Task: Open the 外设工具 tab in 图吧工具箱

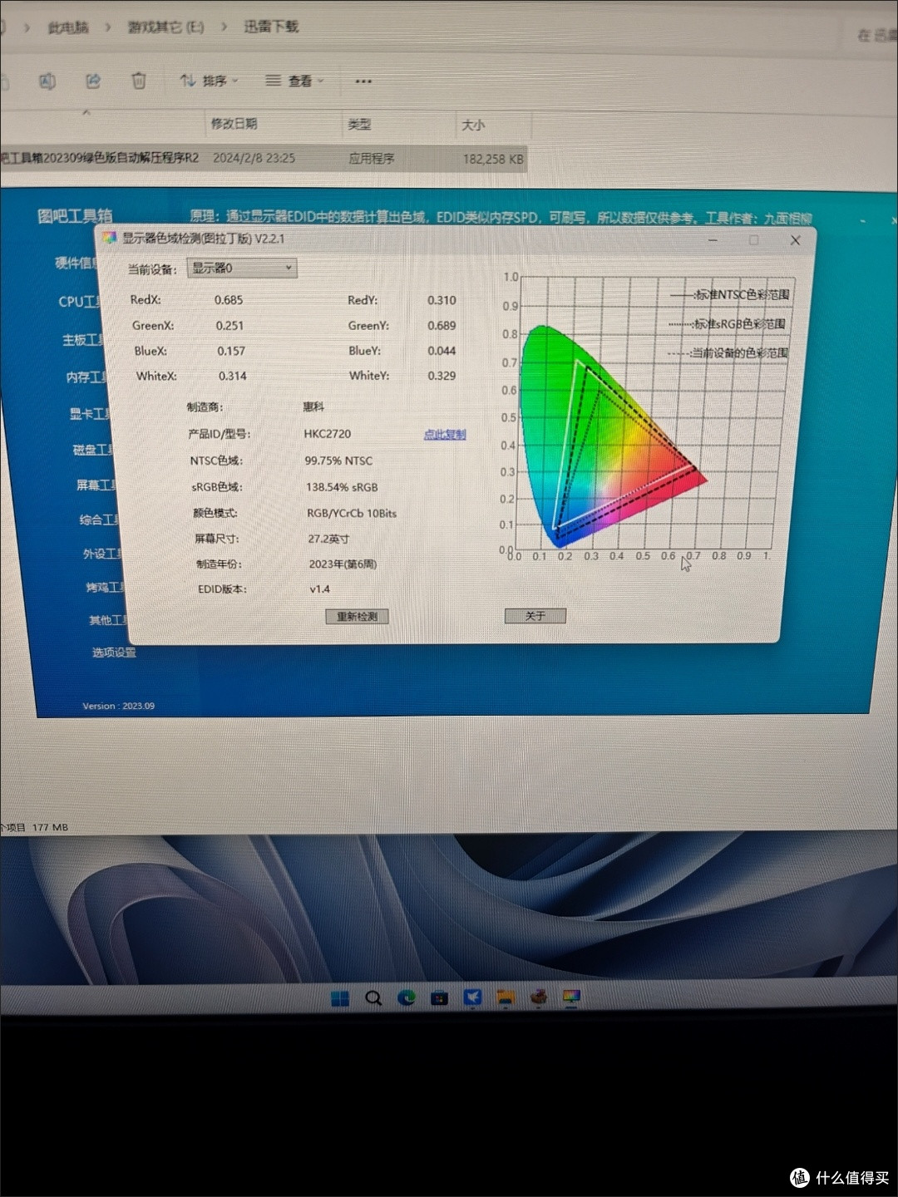Action: pos(103,554)
